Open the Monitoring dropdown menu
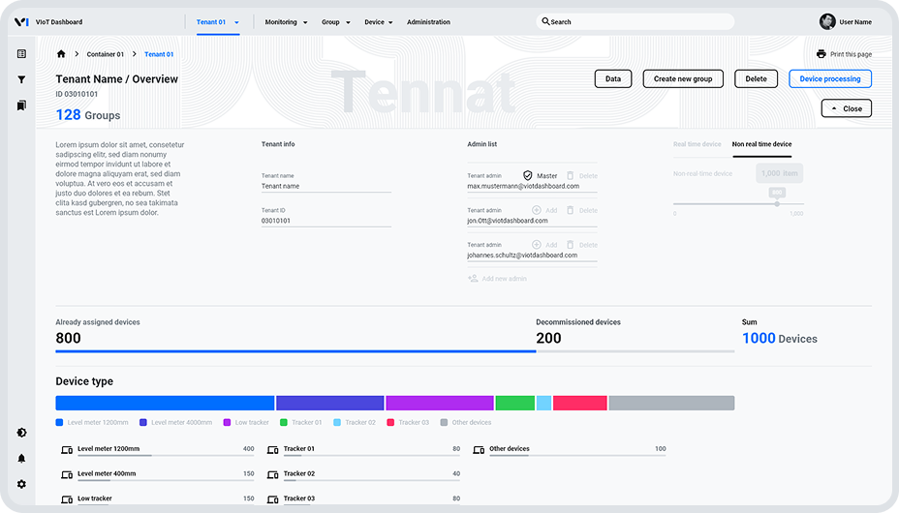 click(x=286, y=22)
